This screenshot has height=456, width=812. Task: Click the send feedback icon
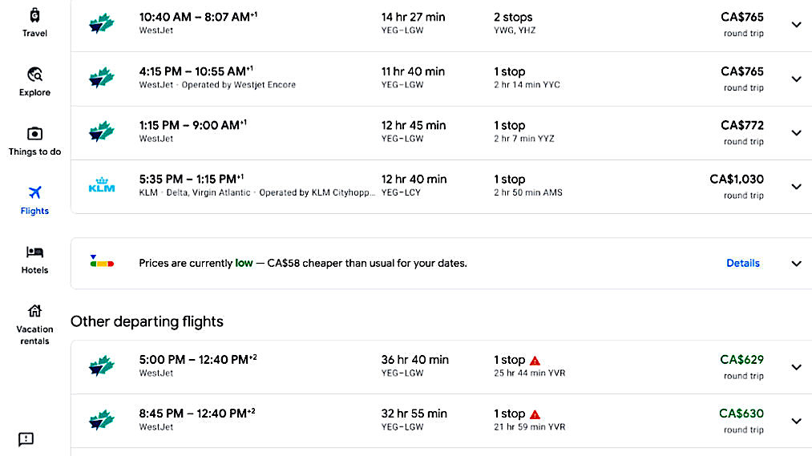(x=26, y=439)
